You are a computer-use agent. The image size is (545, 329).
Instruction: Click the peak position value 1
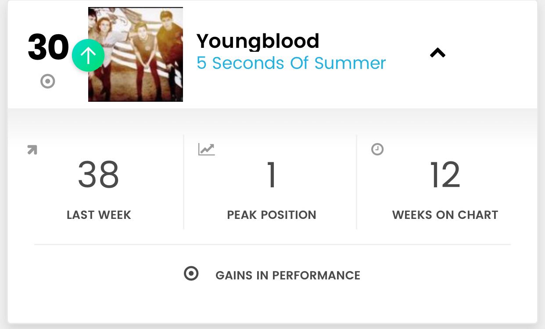point(272,175)
